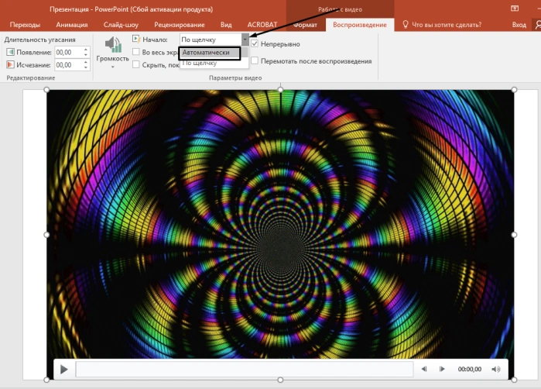Image resolution: width=541 pixels, height=389 pixels.
Task: Expand the Volume button's dropdown arrow
Action: pos(112,67)
